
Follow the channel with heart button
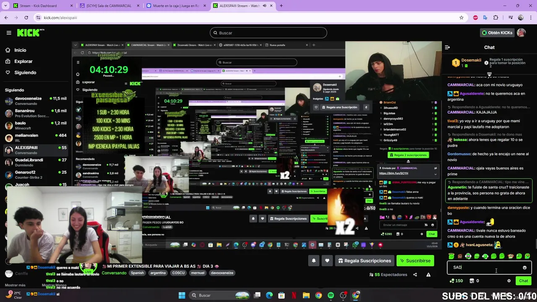tap(327, 260)
